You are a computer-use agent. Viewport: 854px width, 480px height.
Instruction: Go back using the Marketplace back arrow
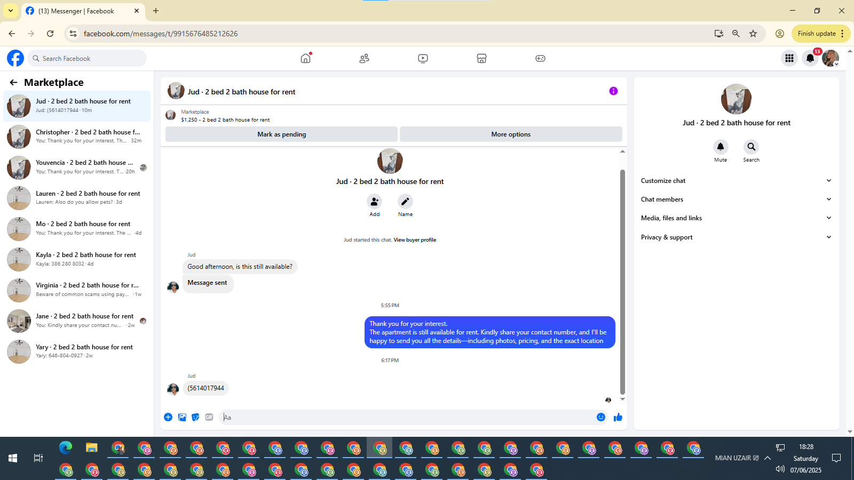tap(13, 82)
